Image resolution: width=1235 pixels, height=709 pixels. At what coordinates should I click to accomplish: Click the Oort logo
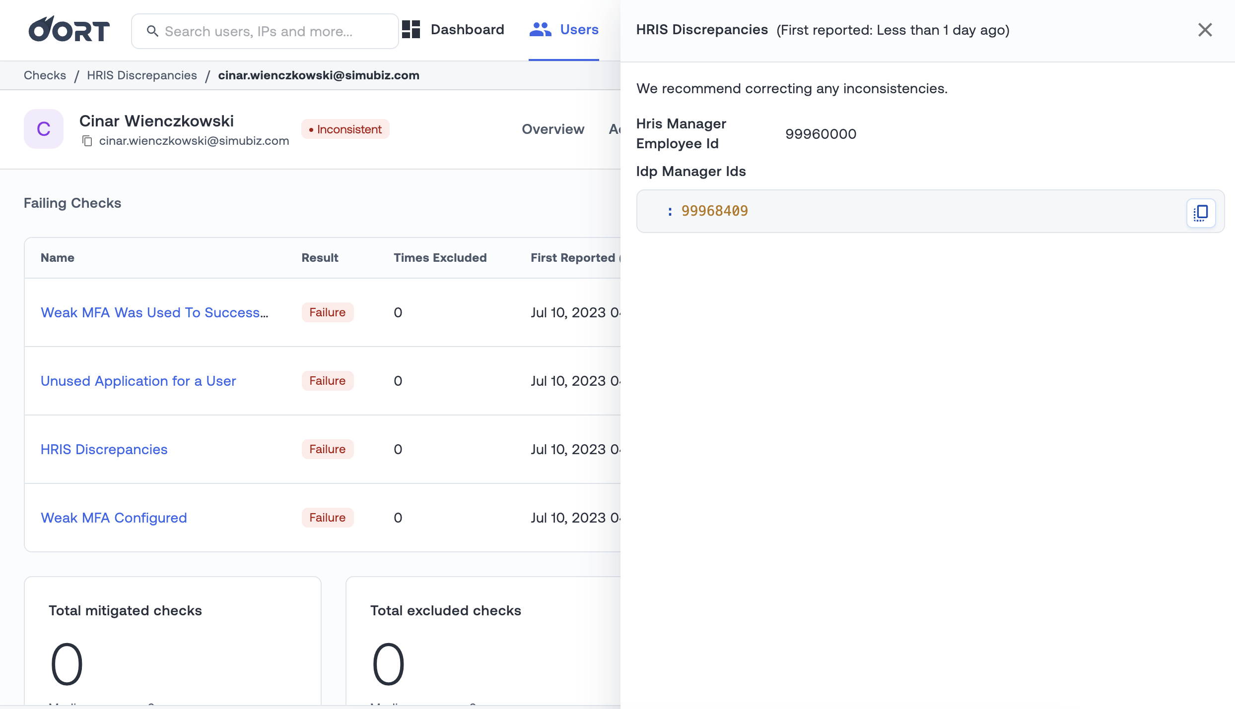[x=69, y=30]
